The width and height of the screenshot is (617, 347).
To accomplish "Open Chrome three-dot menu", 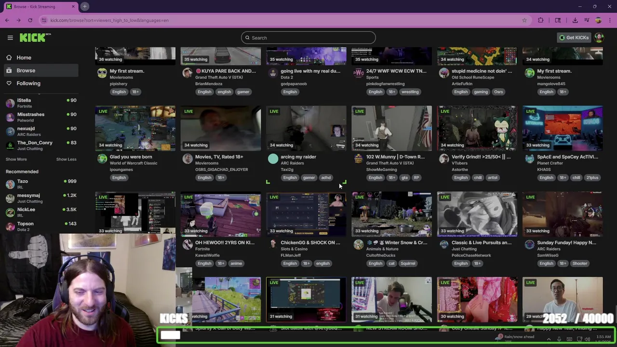I will point(610,20).
